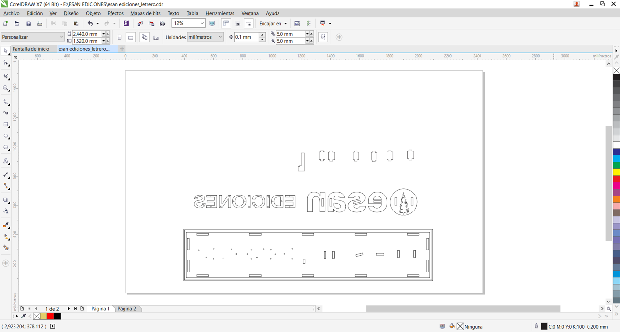Toggle apply layout to current page only
The width and height of the screenshot is (620, 332).
156,37
